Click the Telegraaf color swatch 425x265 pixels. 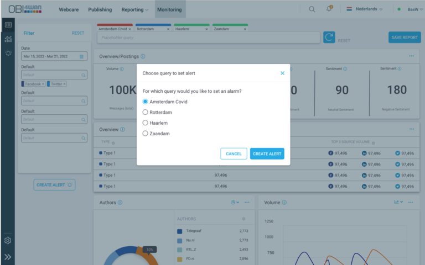179,231
